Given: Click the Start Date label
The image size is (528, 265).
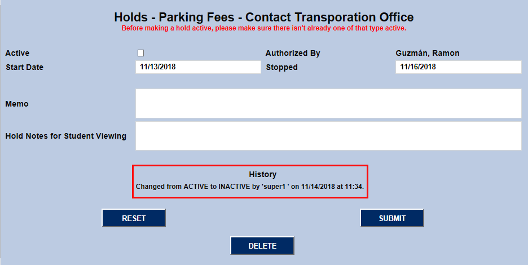Looking at the screenshot, I should pyautogui.click(x=24, y=67).
